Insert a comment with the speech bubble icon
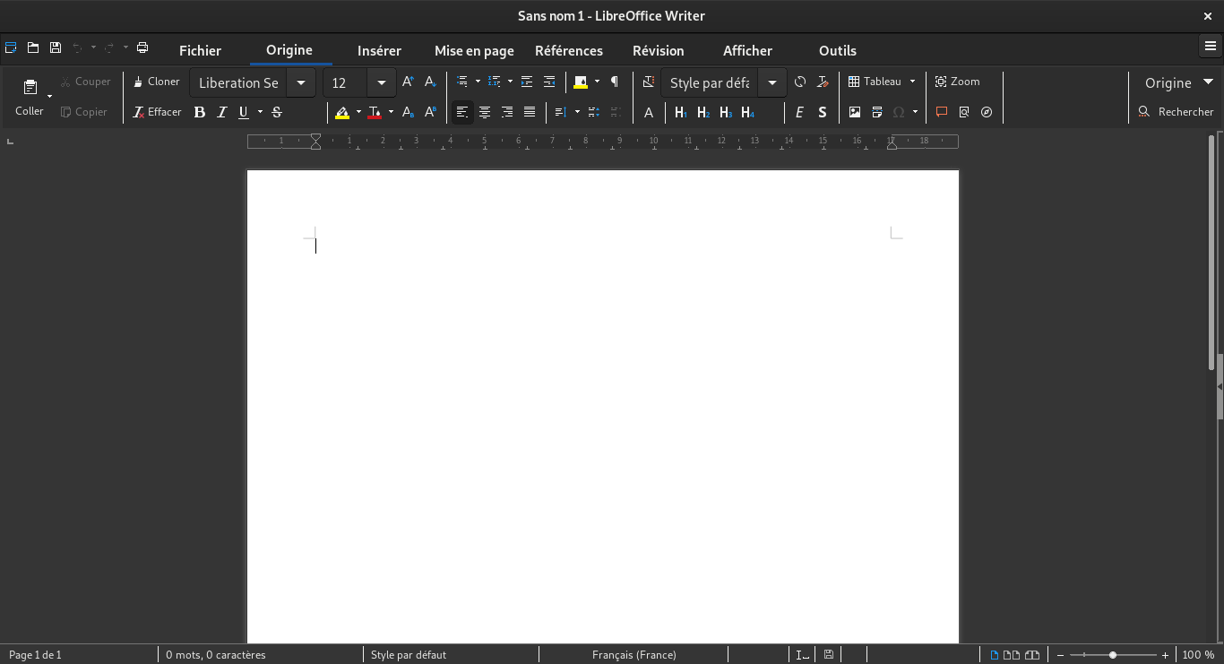1224x664 pixels. [942, 112]
